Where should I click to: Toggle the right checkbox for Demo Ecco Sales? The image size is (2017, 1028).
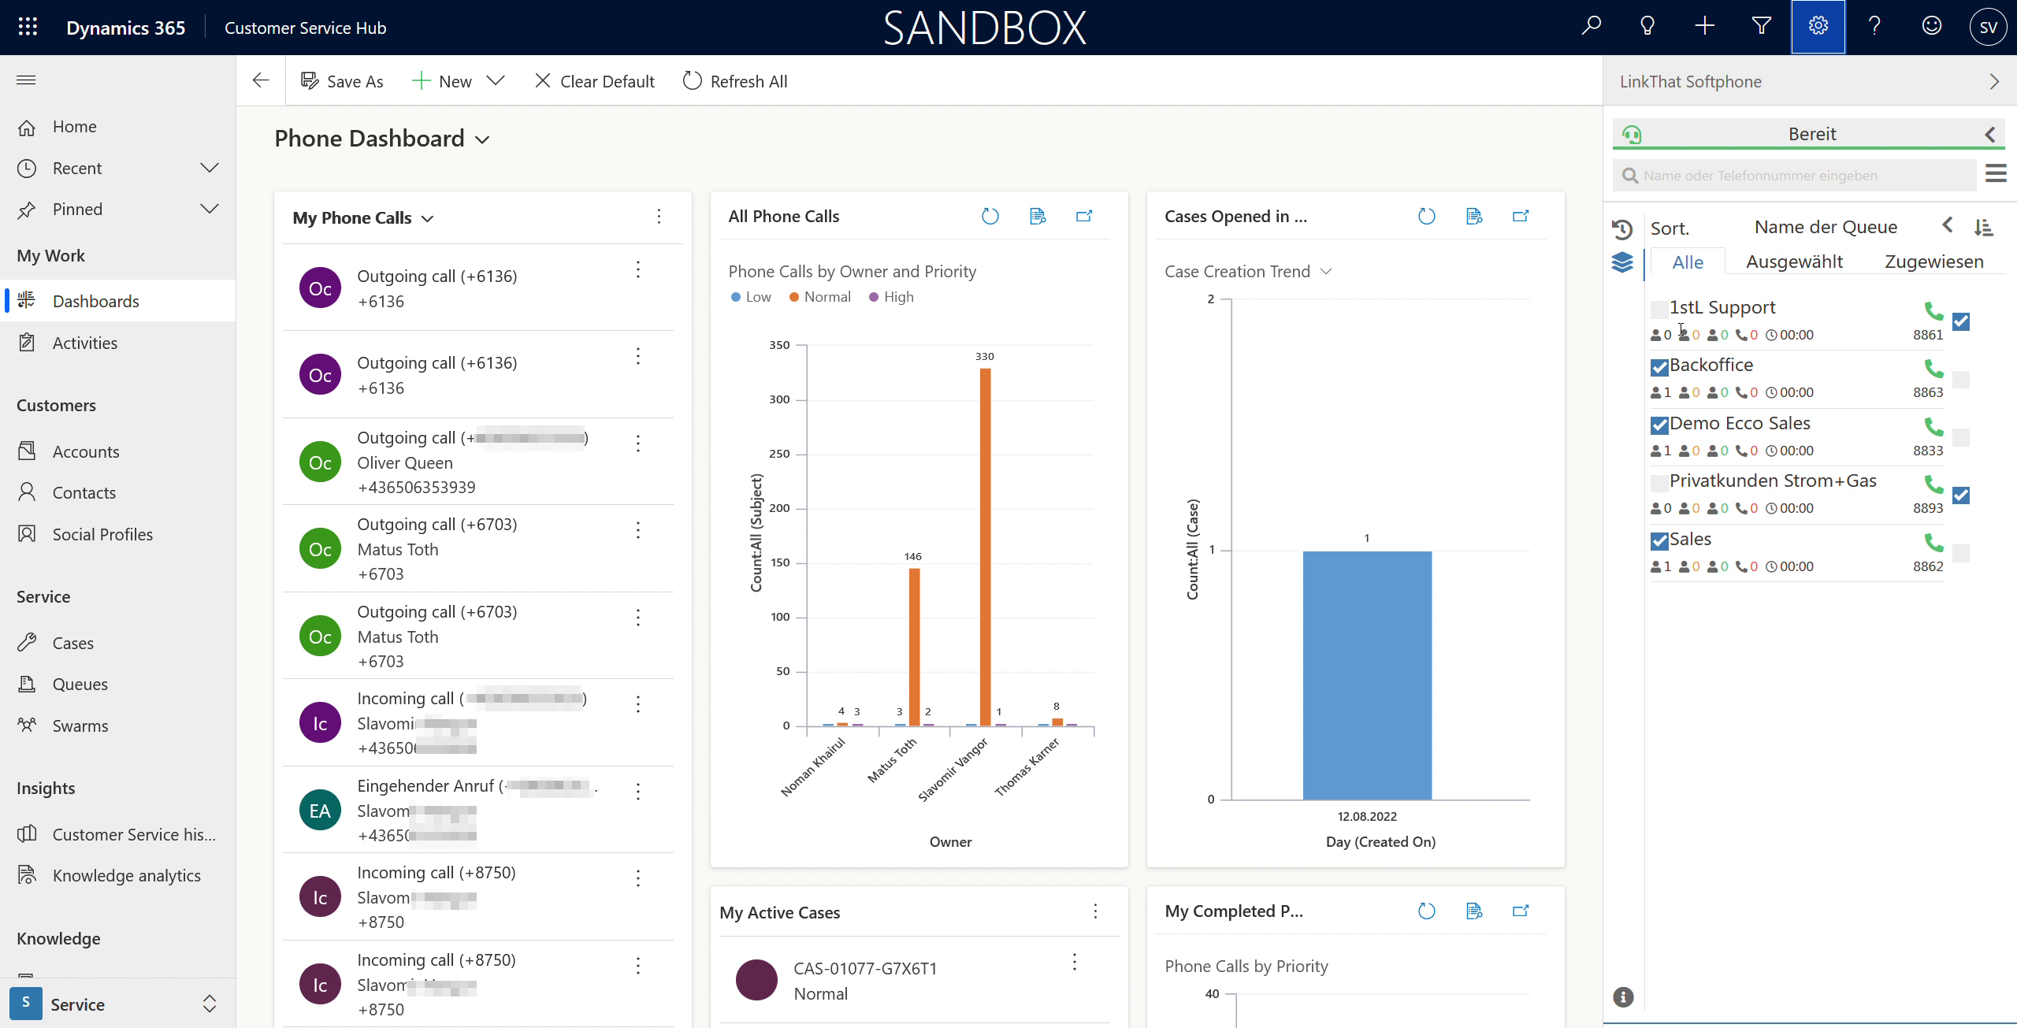(x=1962, y=437)
